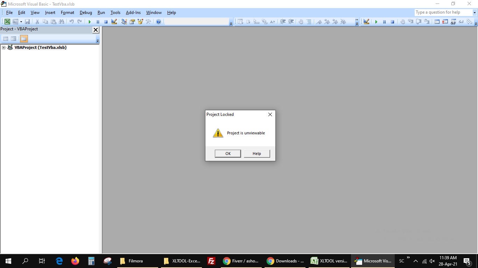Viewport: 478px width, 268px height.
Task: Click OK in the Project Locked dialog
Action: tap(228, 154)
